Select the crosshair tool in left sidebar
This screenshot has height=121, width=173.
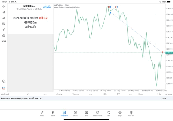click(x=4, y=6)
